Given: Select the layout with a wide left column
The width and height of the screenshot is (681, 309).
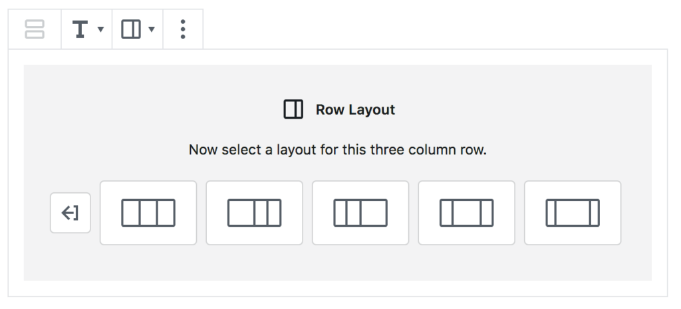Looking at the screenshot, I should coord(255,213).
